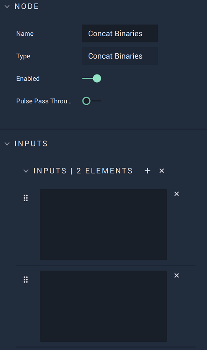Clear all Inputs elements with X icon
207x350 pixels.
(x=161, y=171)
